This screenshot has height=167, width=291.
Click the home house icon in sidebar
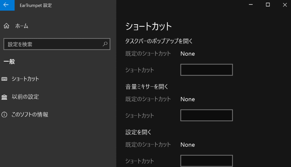point(6,26)
